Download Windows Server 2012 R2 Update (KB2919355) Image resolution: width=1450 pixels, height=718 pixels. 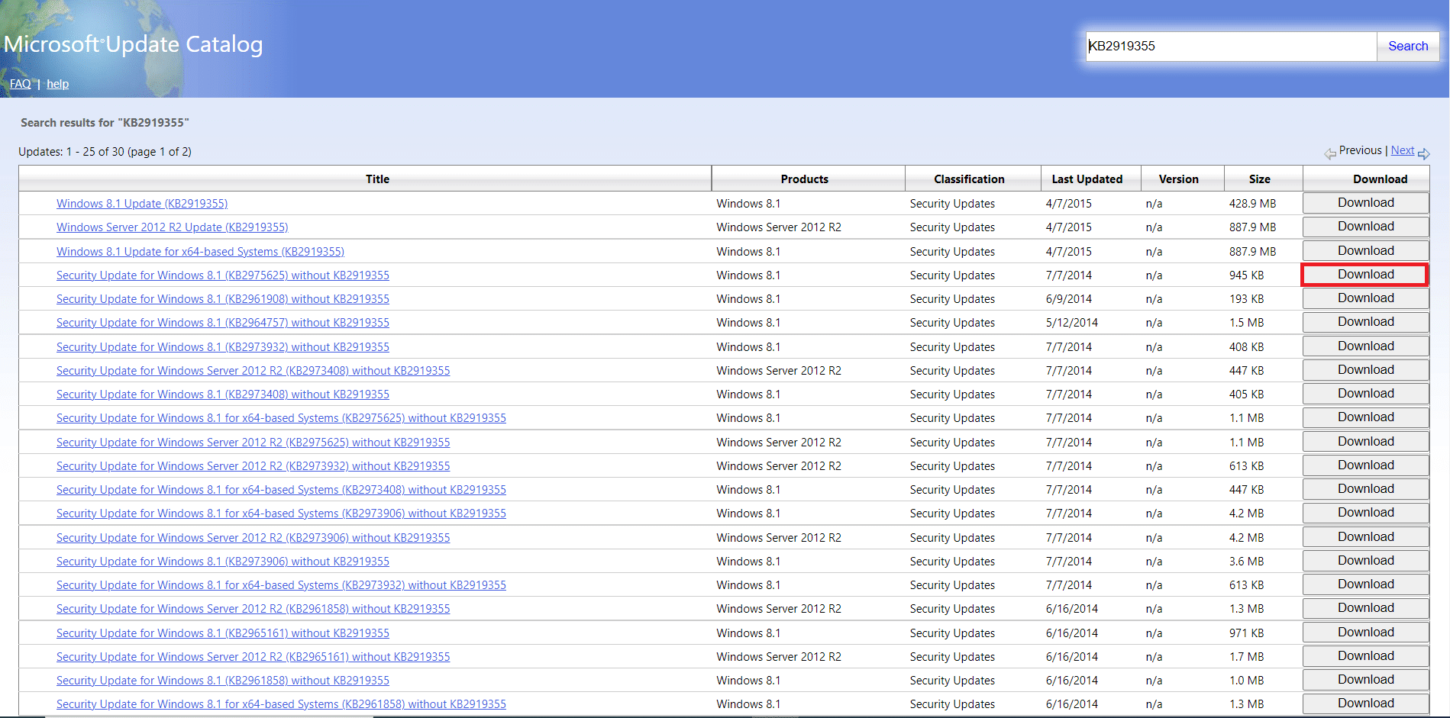(x=1365, y=227)
